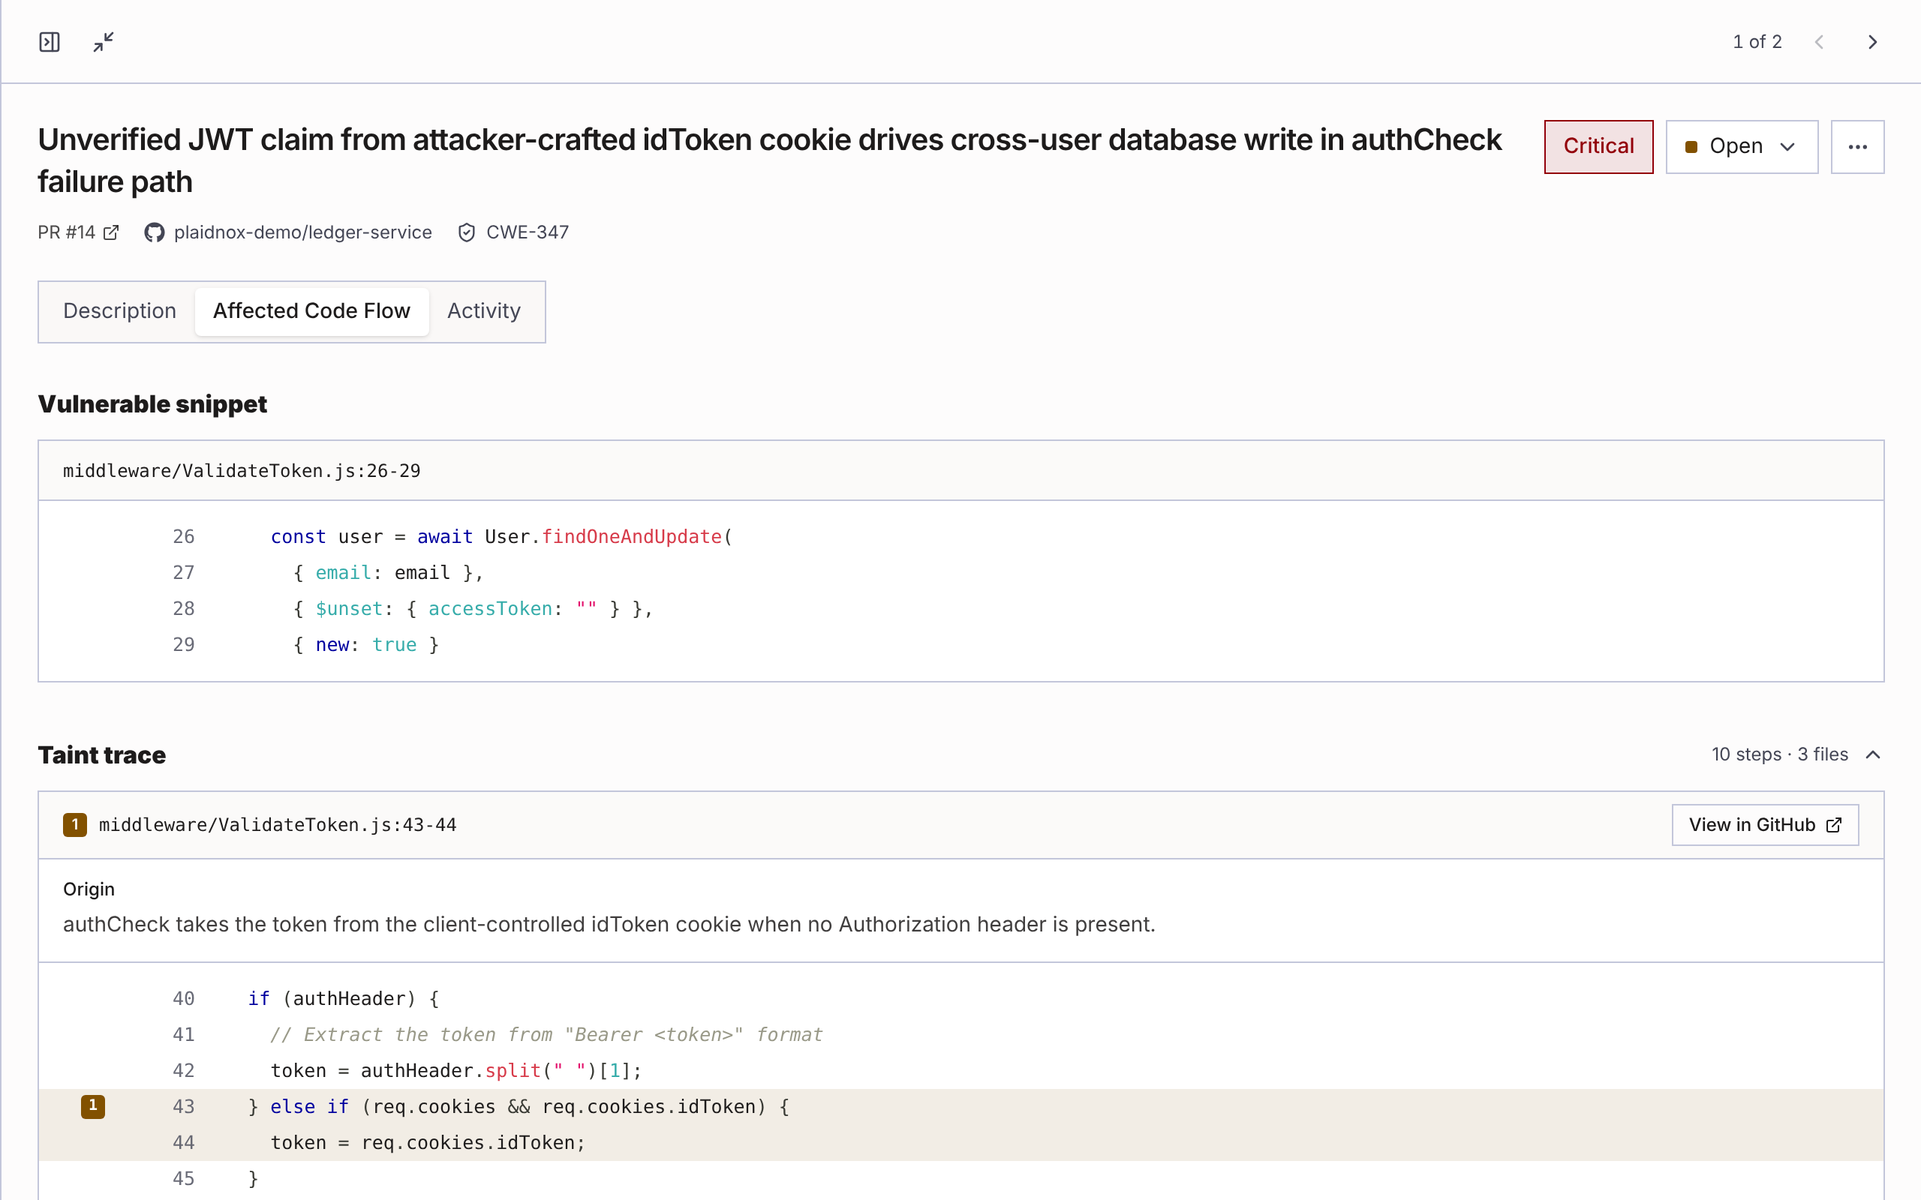1921x1200 pixels.
Task: Click step 1 marker on line 43
Action: click(x=93, y=1105)
